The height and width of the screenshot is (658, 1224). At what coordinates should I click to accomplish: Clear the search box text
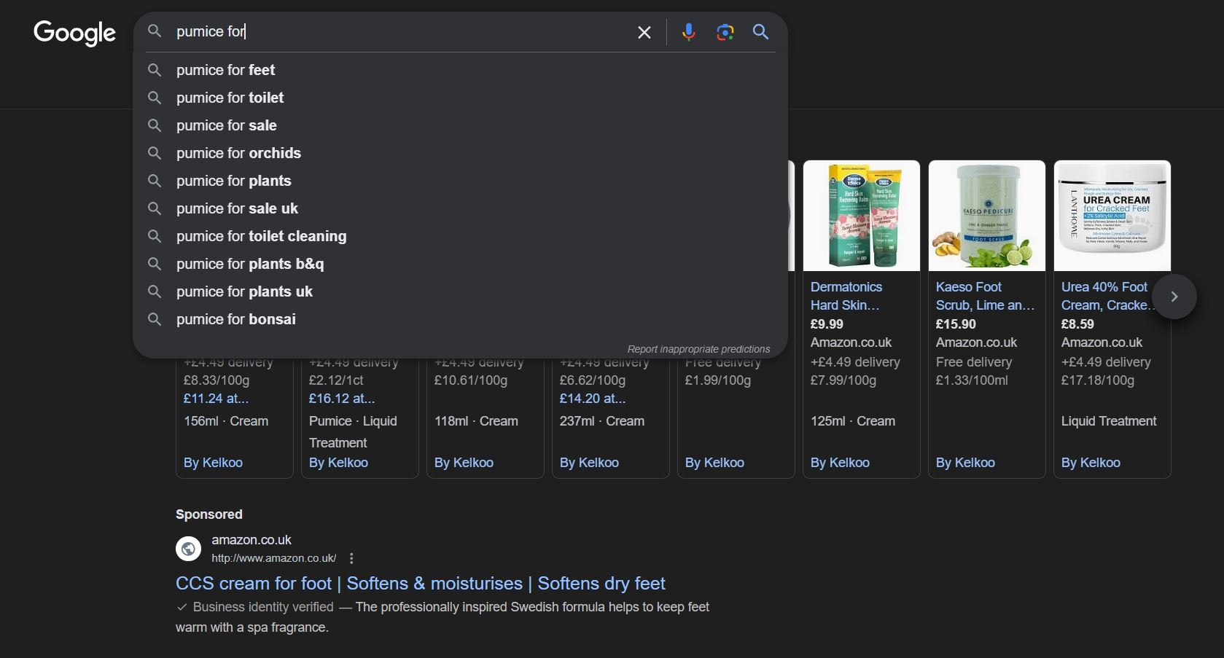[644, 32]
